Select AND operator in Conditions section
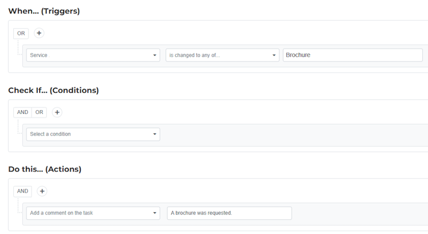Viewport: 428px width, 234px height. [23, 112]
